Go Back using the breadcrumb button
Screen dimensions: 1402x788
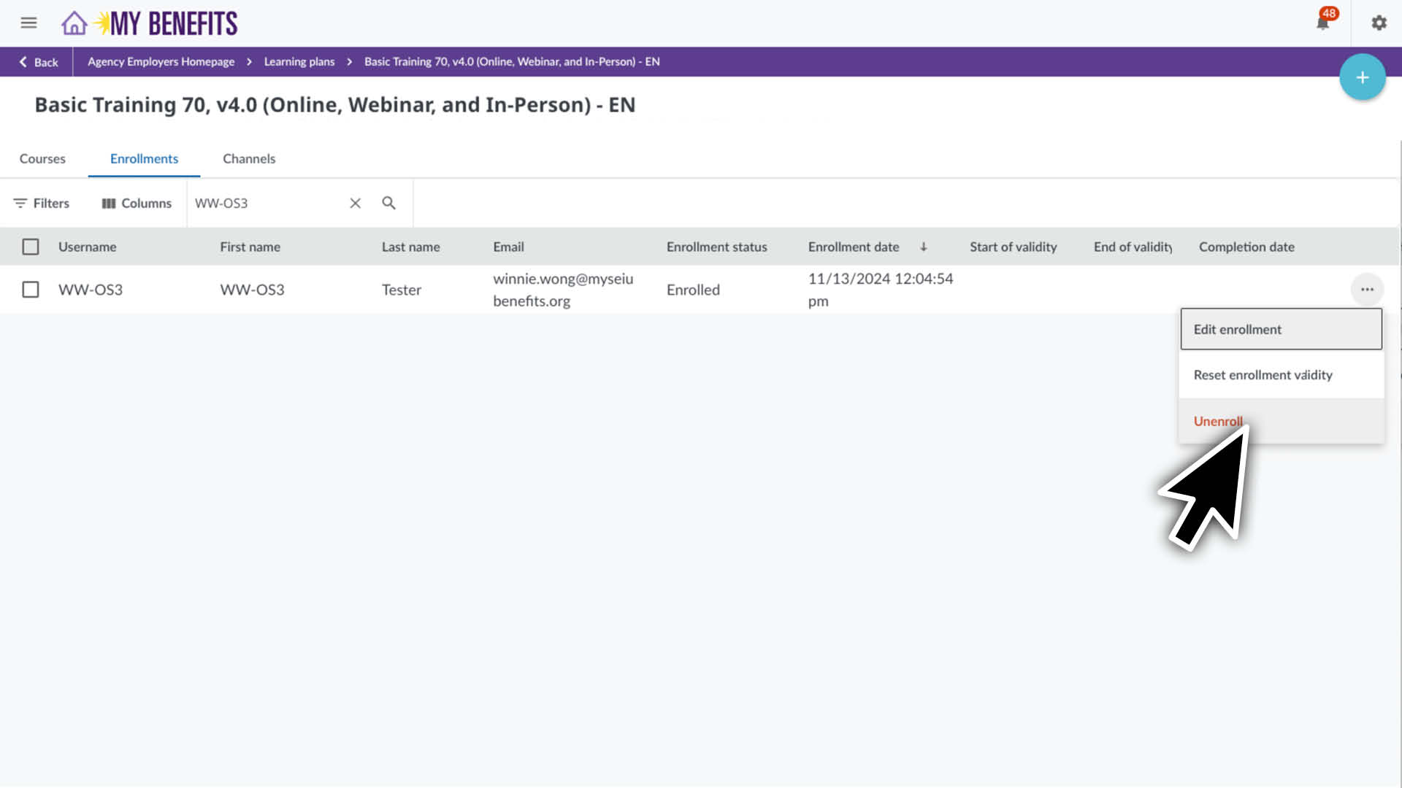click(x=38, y=63)
